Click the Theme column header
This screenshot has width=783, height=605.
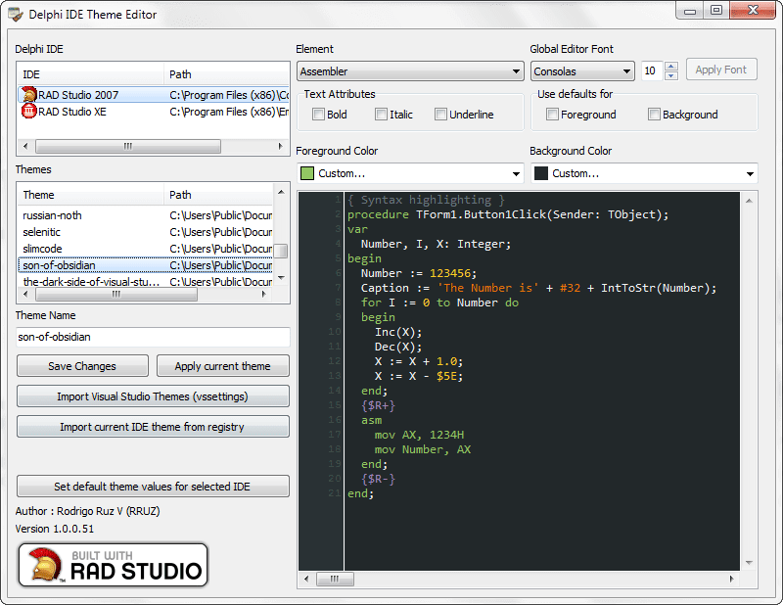click(x=90, y=195)
